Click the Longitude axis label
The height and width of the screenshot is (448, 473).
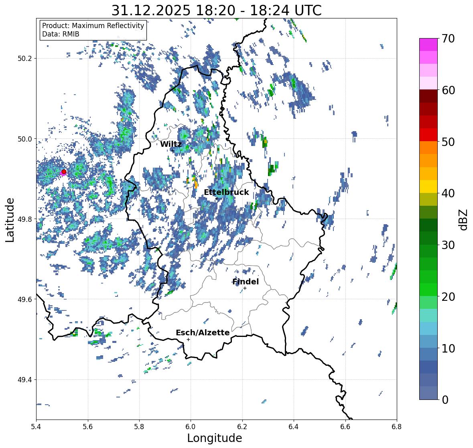tap(215, 438)
